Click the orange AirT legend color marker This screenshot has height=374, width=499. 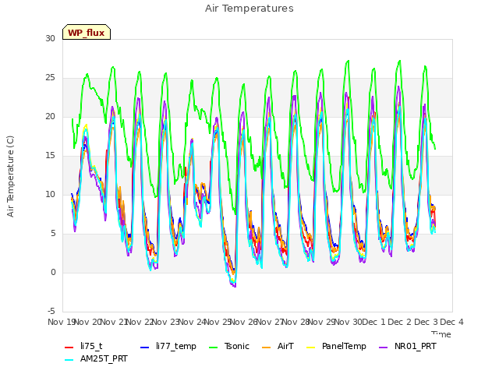tap(267, 348)
